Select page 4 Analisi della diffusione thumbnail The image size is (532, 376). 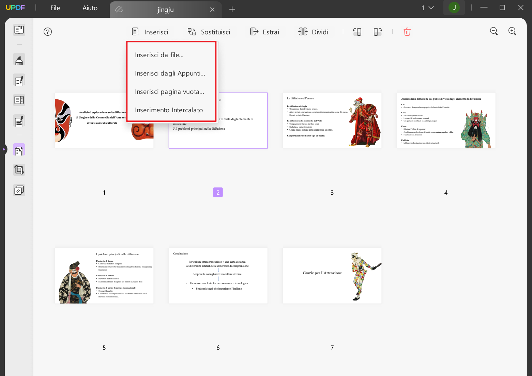tap(446, 120)
